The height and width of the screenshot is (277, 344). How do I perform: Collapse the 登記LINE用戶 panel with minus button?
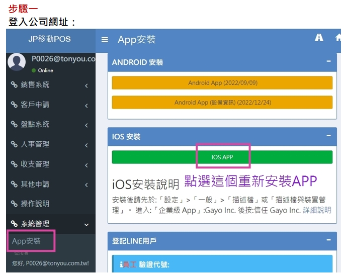click(328, 240)
